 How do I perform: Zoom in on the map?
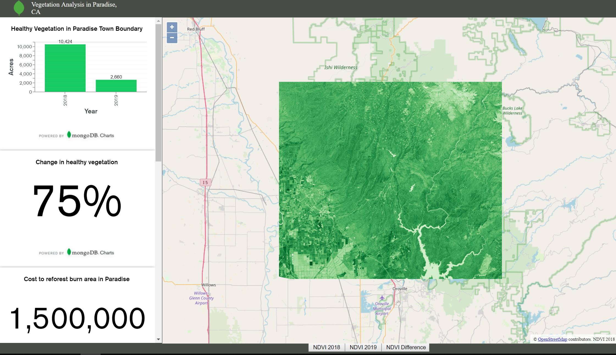(x=172, y=27)
